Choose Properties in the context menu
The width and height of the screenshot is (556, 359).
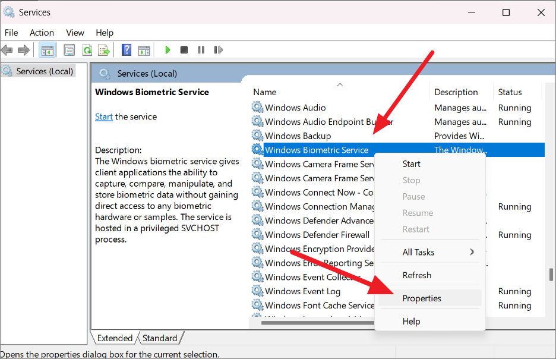click(429, 298)
